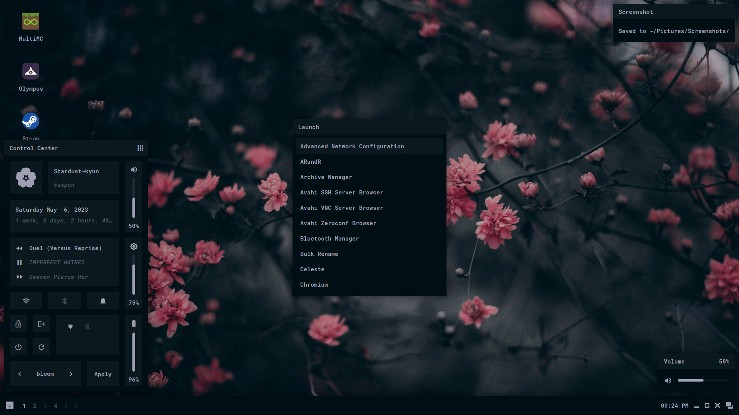Click the Control Center grid icon
Image resolution: width=739 pixels, height=415 pixels.
[140, 148]
